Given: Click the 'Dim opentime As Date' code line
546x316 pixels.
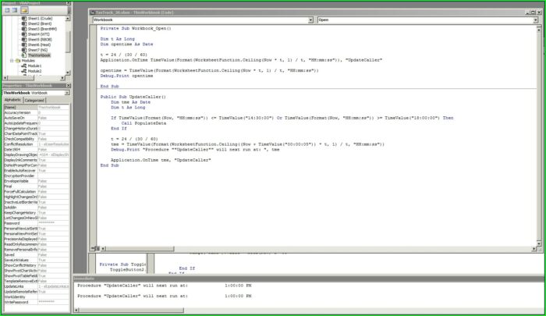Looking at the screenshot, I should click(x=126, y=44).
